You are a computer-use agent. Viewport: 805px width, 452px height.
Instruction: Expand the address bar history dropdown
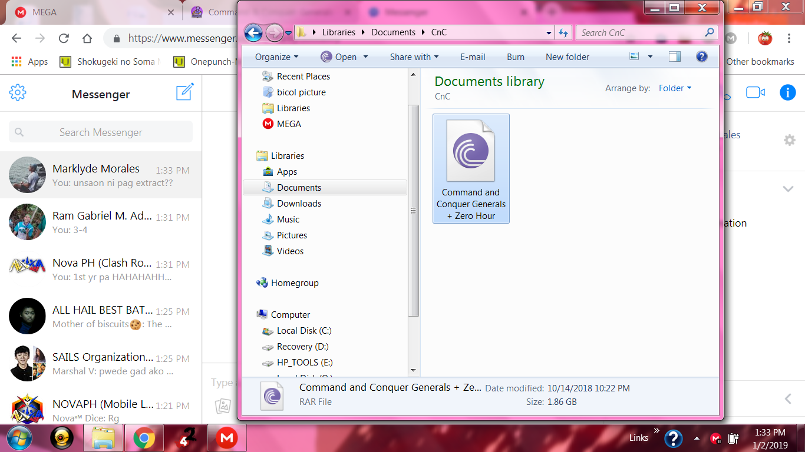549,33
